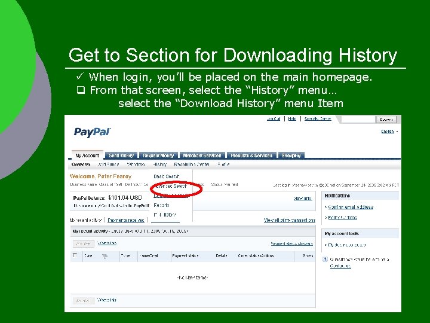Screen dimensions: 430x323
Task: Choose IPN History from the History menu
Action: click(165, 215)
